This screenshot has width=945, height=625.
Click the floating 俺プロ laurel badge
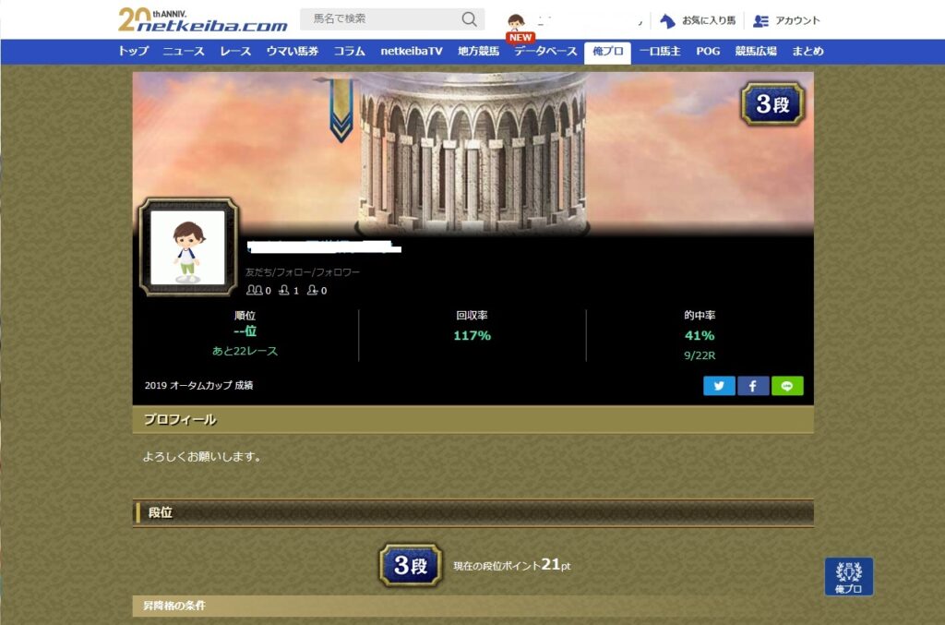(848, 576)
